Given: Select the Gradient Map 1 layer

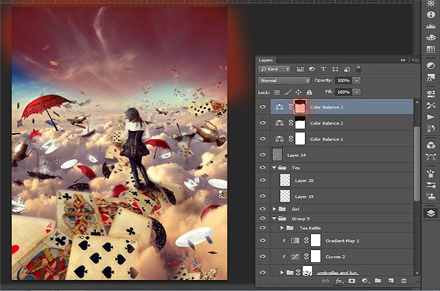Looking at the screenshot, I should click(342, 240).
